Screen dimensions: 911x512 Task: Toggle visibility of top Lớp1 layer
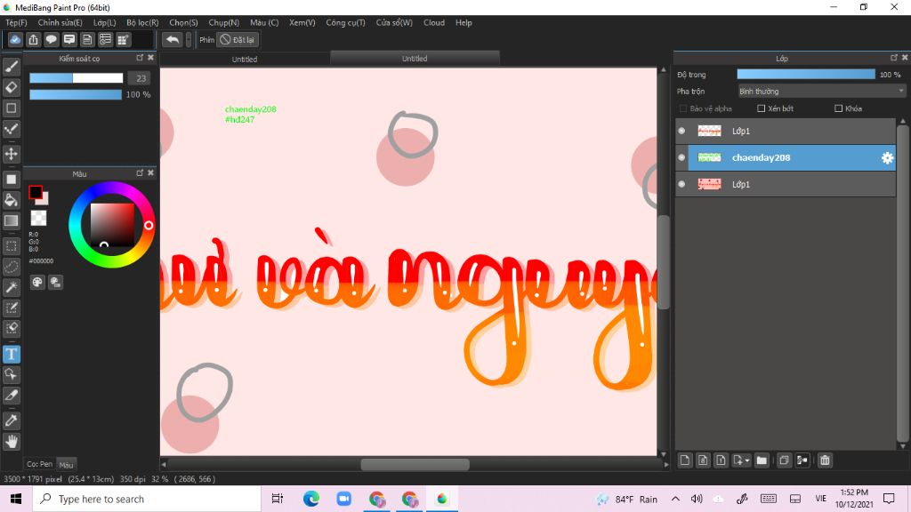click(681, 132)
